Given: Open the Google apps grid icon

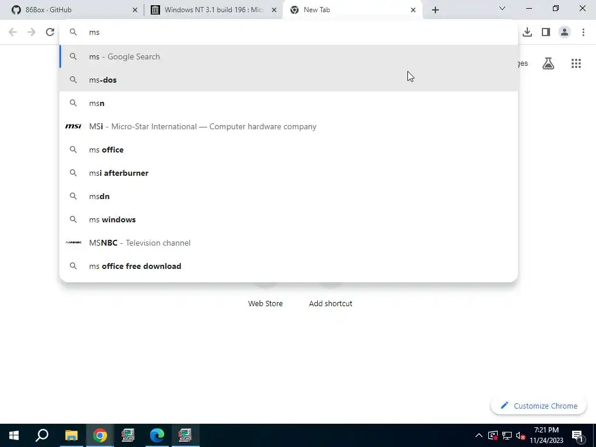Looking at the screenshot, I should (576, 63).
